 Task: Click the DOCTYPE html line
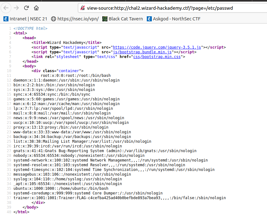[30, 28]
